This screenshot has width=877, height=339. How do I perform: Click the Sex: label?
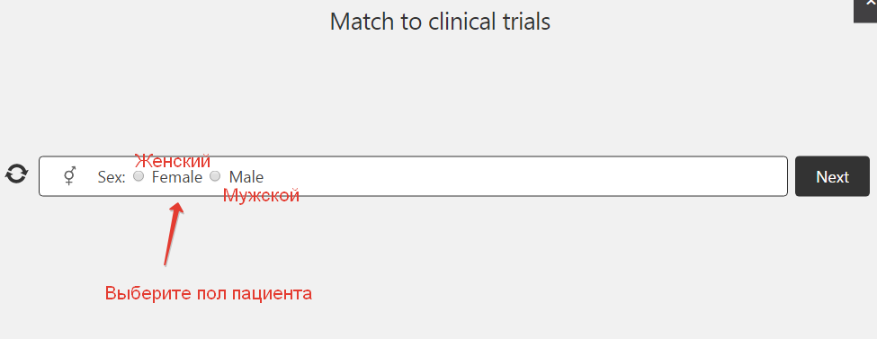click(x=112, y=177)
